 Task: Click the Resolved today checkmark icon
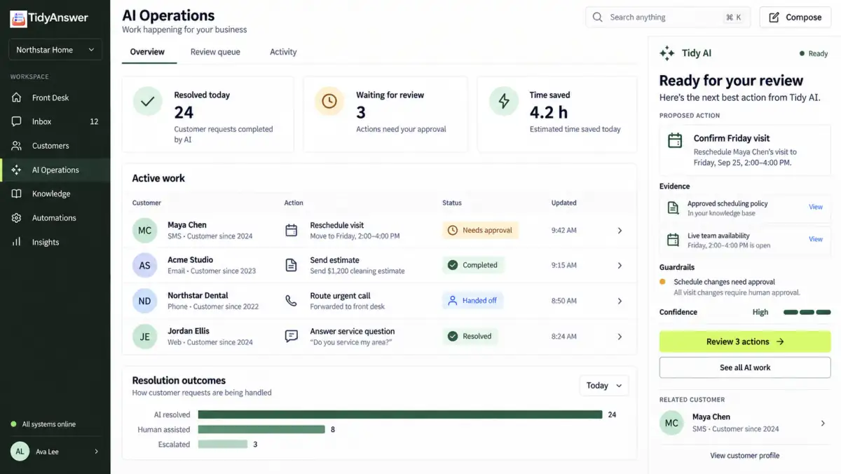coord(148,102)
